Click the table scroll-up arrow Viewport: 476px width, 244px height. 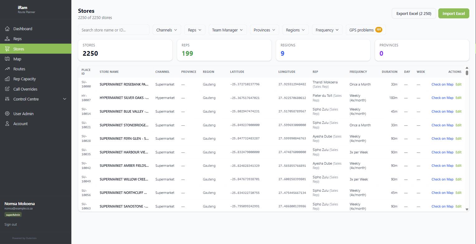(467, 68)
